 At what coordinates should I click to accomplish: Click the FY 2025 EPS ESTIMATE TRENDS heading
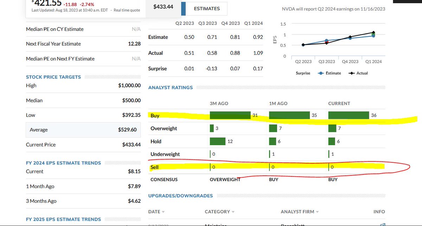pyautogui.click(x=63, y=219)
